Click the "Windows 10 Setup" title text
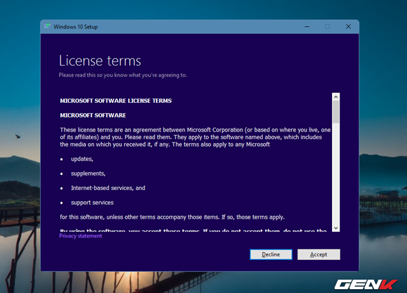 76,27
